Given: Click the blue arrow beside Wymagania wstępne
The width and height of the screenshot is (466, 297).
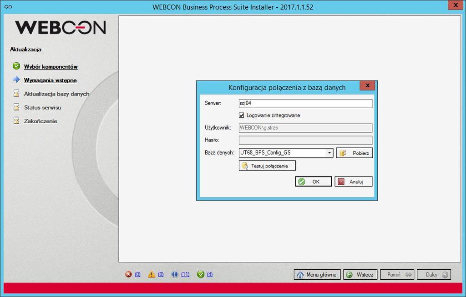Looking at the screenshot, I should pos(16,80).
